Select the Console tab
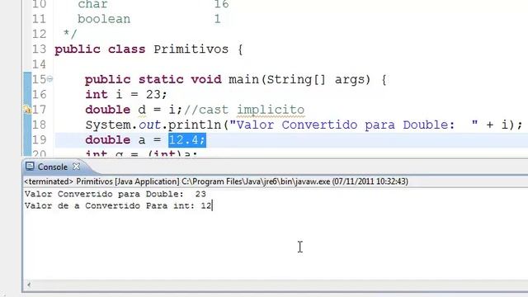 53,167
